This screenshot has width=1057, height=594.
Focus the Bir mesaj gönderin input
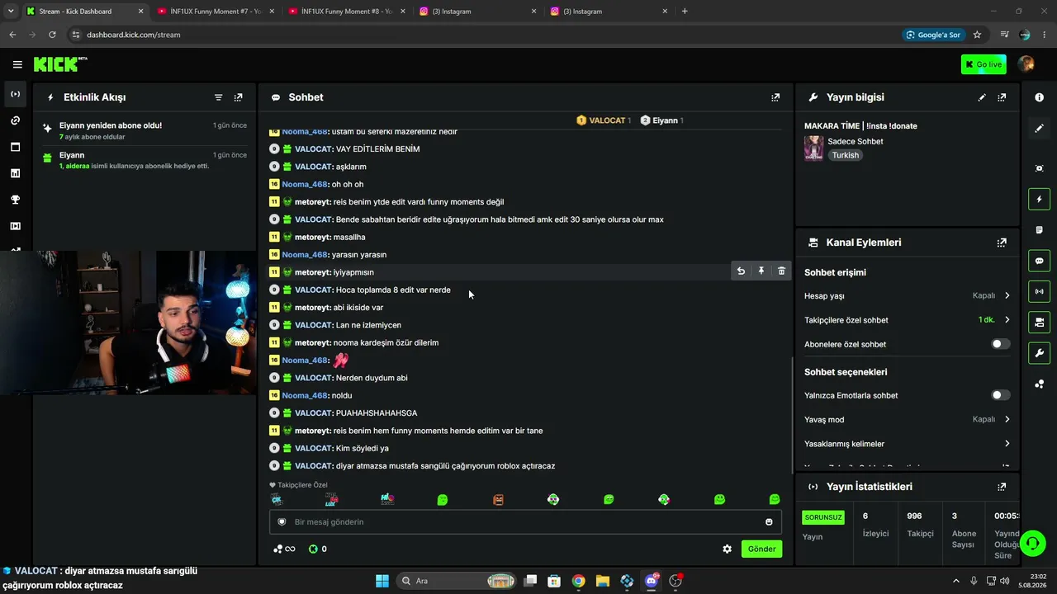(525, 522)
